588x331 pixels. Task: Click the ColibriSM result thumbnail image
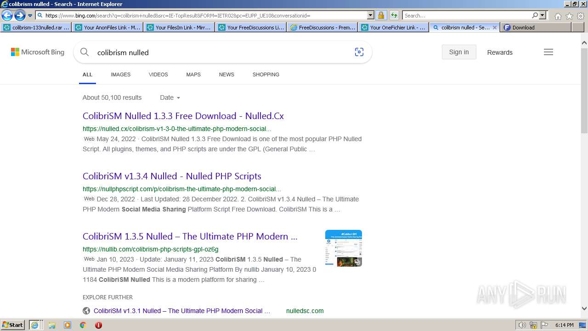pos(344,248)
